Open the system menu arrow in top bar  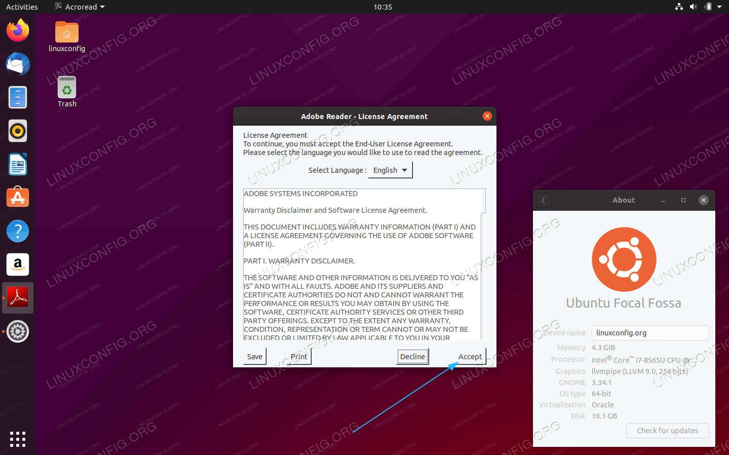coord(719,7)
